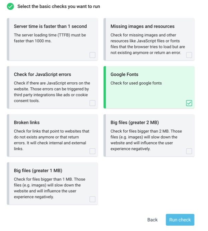Viewport: 208px width, 231px height.
Task: Tick the Big files greater 2 MB checkbox
Action: [189, 151]
